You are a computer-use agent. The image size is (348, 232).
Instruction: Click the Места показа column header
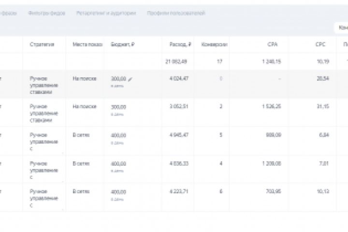[x=87, y=44]
